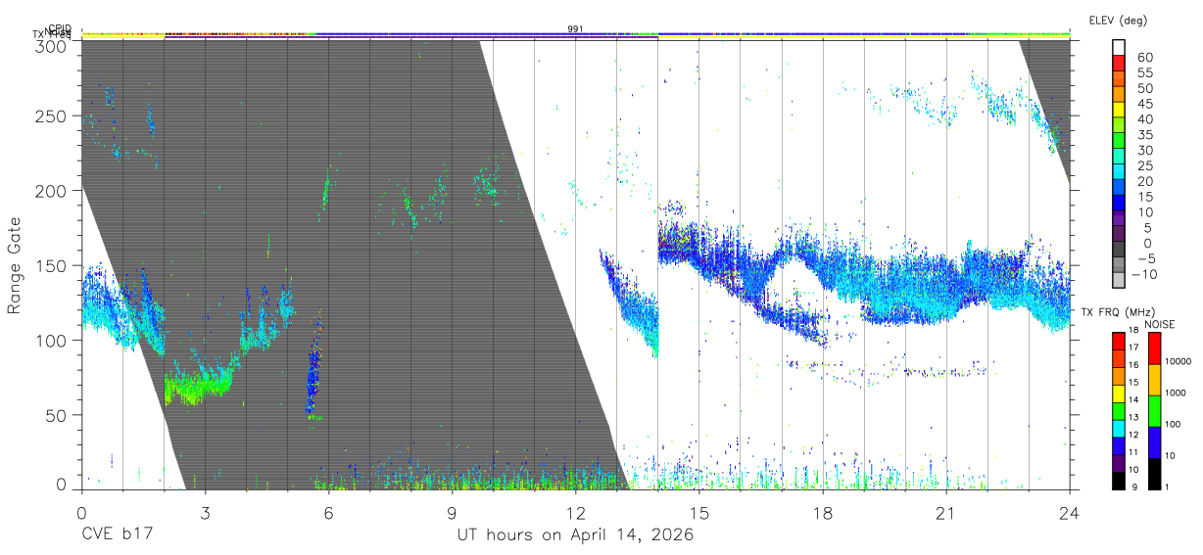Click the '9' tick on the UT hours axis
This screenshot has height=555, width=1203.
[x=452, y=513]
